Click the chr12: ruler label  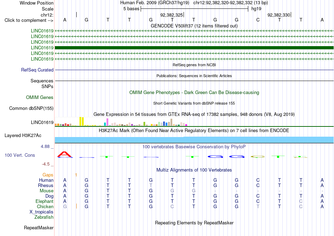pyautogui.click(x=47, y=15)
